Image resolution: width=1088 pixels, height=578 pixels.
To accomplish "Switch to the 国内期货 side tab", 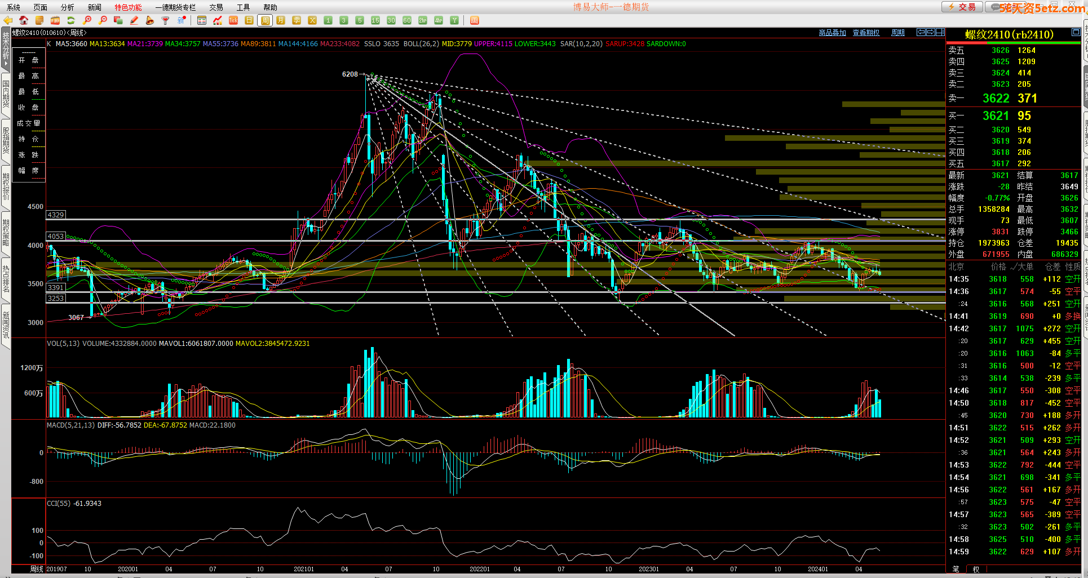I will (6, 95).
